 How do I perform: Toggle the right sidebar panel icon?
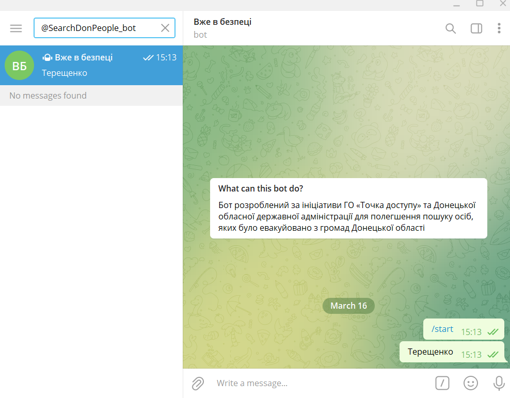476,28
